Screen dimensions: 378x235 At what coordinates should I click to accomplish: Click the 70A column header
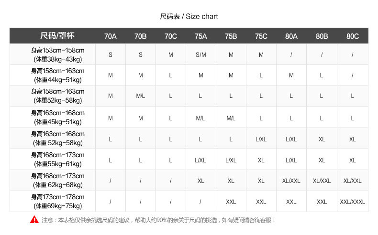point(110,36)
